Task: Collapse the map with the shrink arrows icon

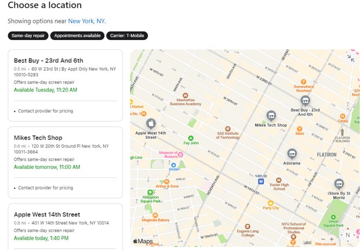Action: [x=351, y=58]
